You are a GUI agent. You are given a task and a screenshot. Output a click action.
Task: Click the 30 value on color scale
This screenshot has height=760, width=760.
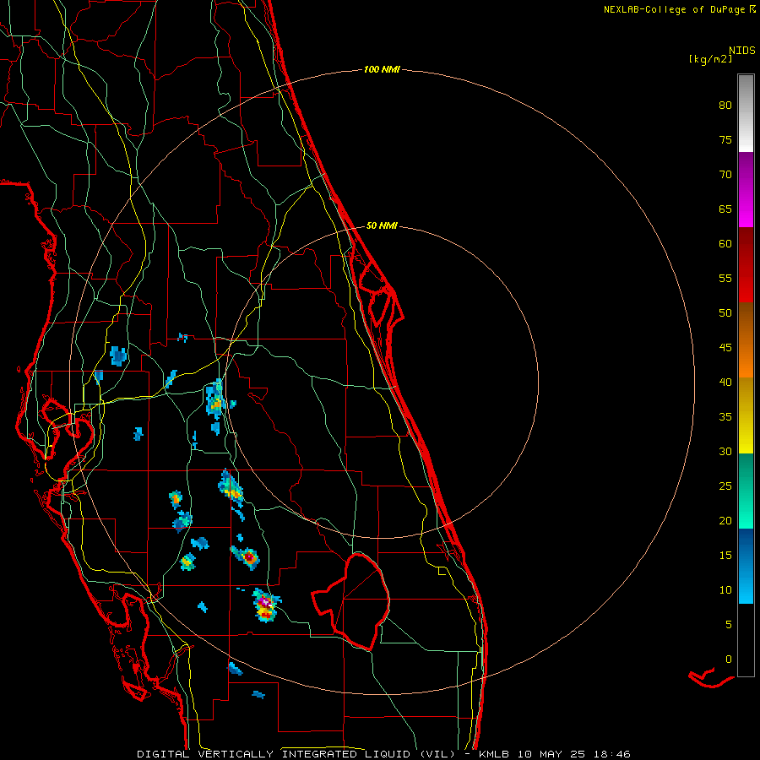click(x=725, y=451)
